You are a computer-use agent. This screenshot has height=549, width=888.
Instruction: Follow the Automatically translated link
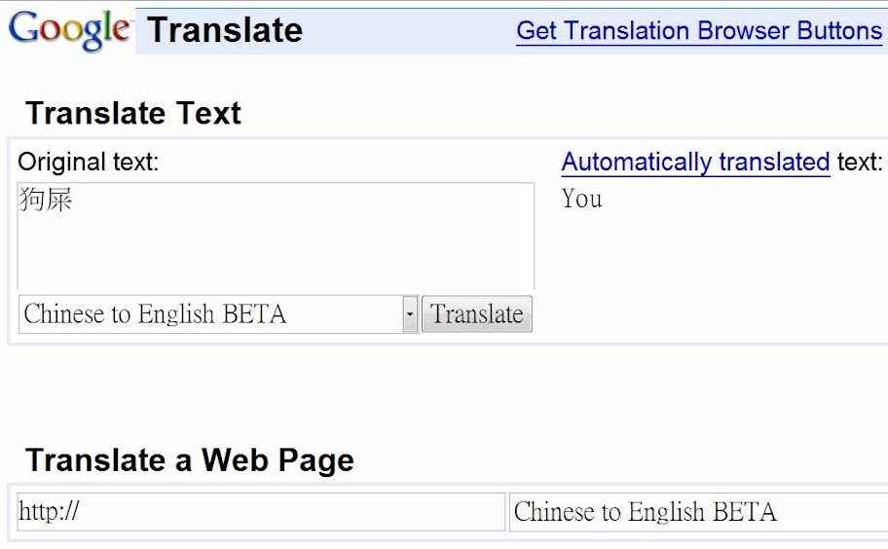click(695, 162)
